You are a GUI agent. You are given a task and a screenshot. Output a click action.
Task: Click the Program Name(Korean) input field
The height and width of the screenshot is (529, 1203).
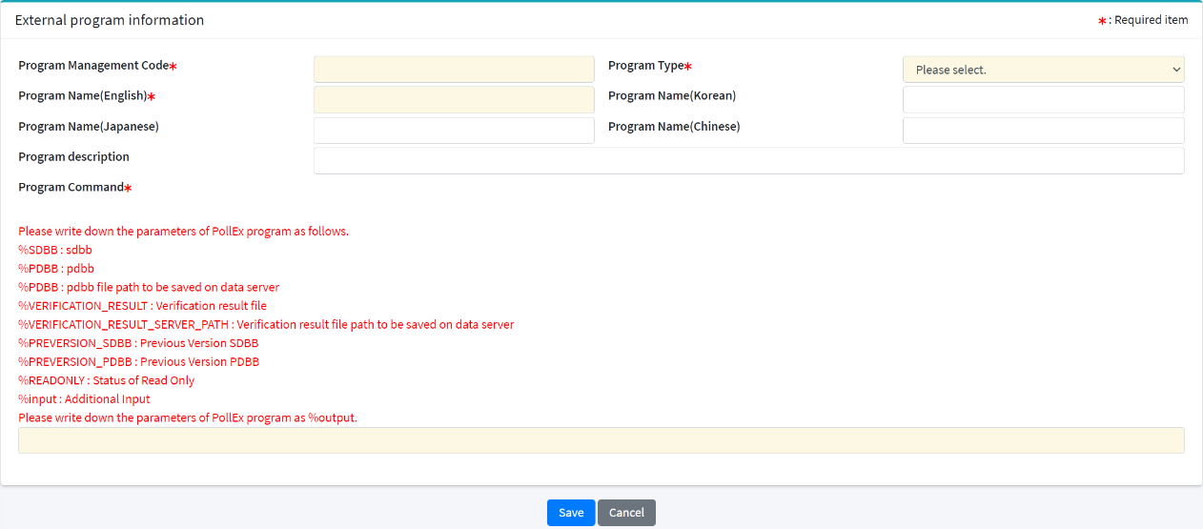coord(1043,100)
